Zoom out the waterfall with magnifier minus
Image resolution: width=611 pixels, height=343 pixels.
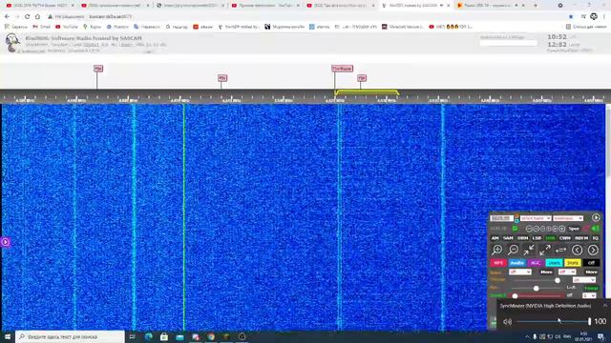point(514,250)
